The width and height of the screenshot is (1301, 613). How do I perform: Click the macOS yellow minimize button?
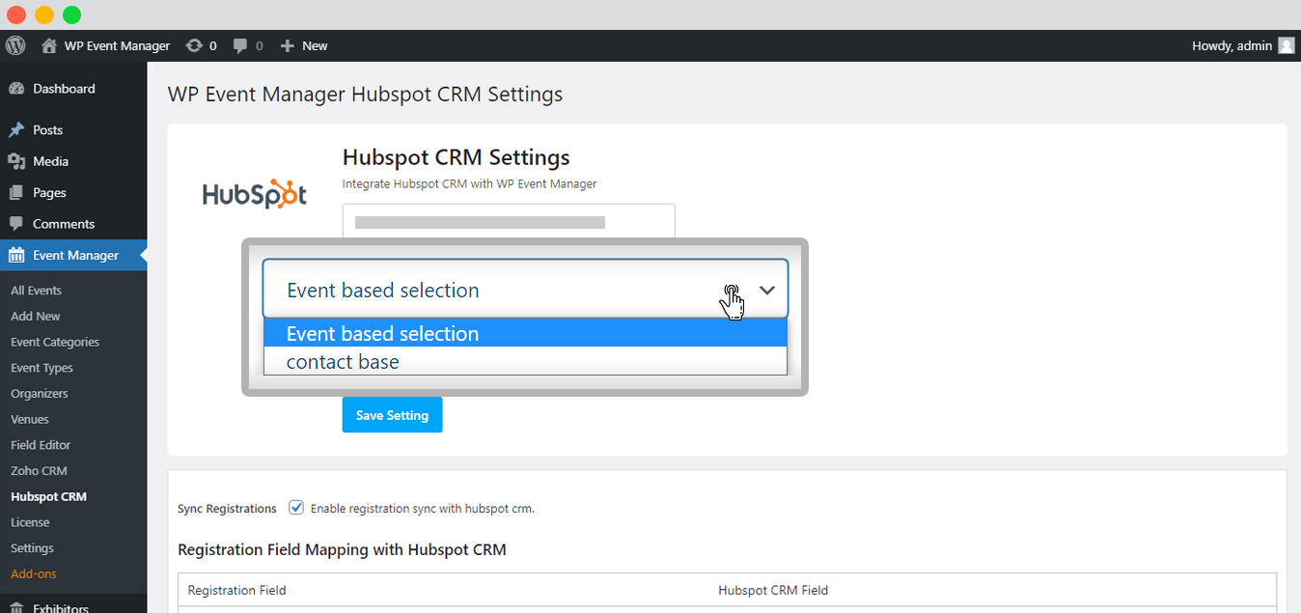(43, 14)
